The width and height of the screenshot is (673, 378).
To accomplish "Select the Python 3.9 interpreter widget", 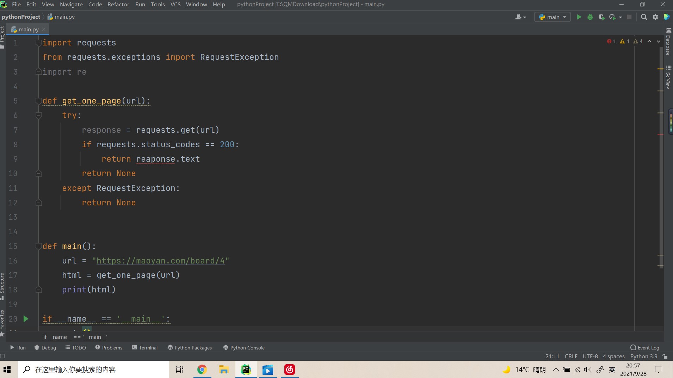I will (644, 356).
